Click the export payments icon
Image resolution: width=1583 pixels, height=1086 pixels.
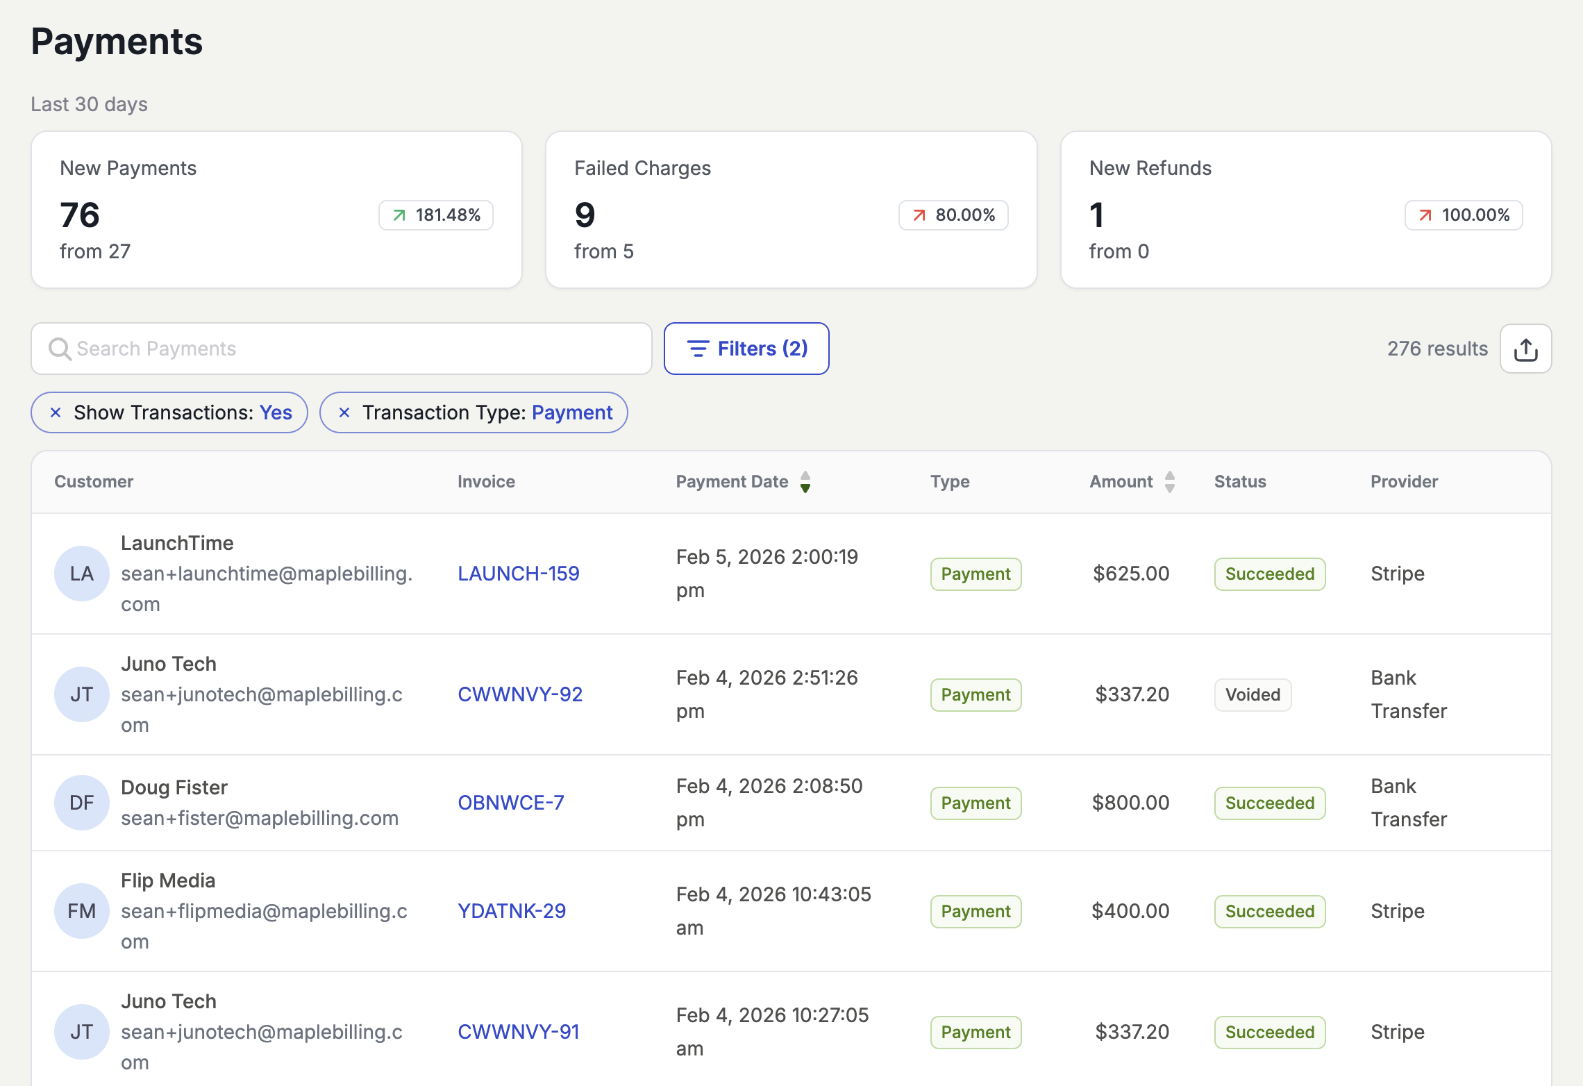1525,349
